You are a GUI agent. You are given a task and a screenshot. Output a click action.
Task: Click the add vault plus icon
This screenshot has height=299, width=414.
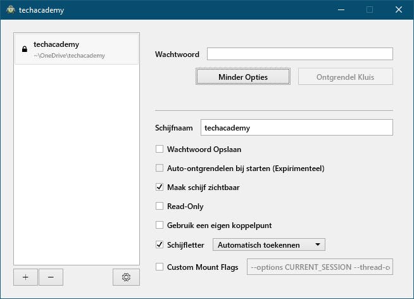25,277
